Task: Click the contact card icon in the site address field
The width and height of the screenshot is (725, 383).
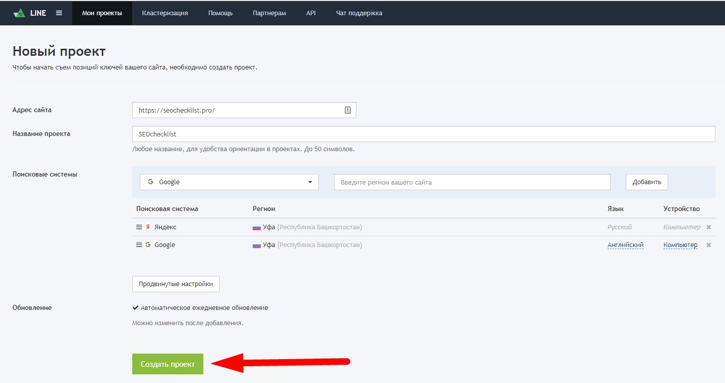Action: pos(348,110)
